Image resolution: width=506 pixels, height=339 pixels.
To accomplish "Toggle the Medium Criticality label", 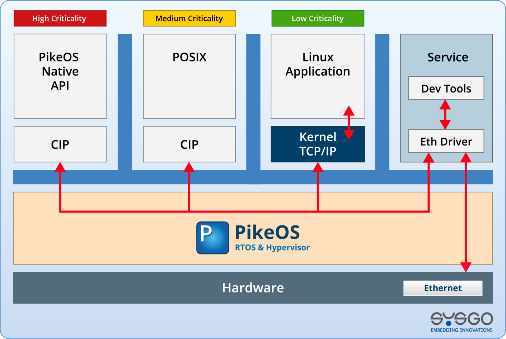I will coord(189,18).
